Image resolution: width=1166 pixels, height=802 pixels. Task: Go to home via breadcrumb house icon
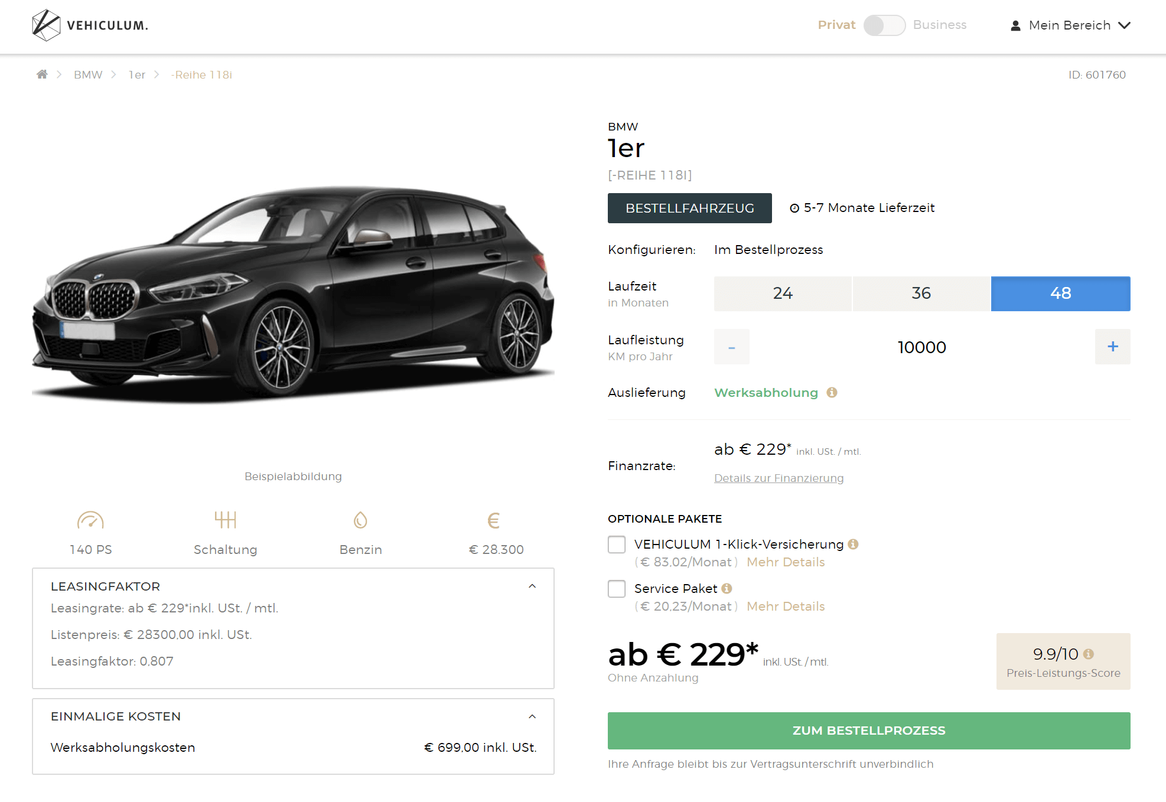point(42,74)
